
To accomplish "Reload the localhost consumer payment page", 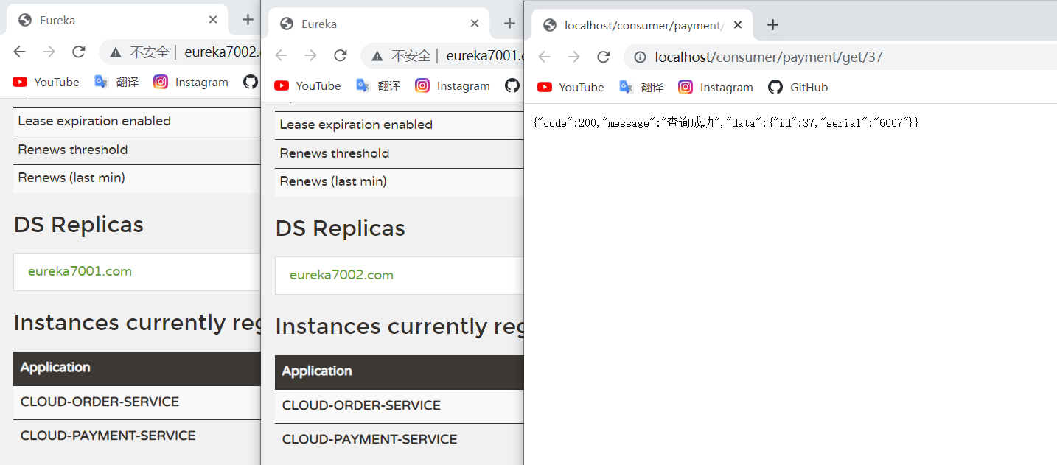I will coord(603,57).
